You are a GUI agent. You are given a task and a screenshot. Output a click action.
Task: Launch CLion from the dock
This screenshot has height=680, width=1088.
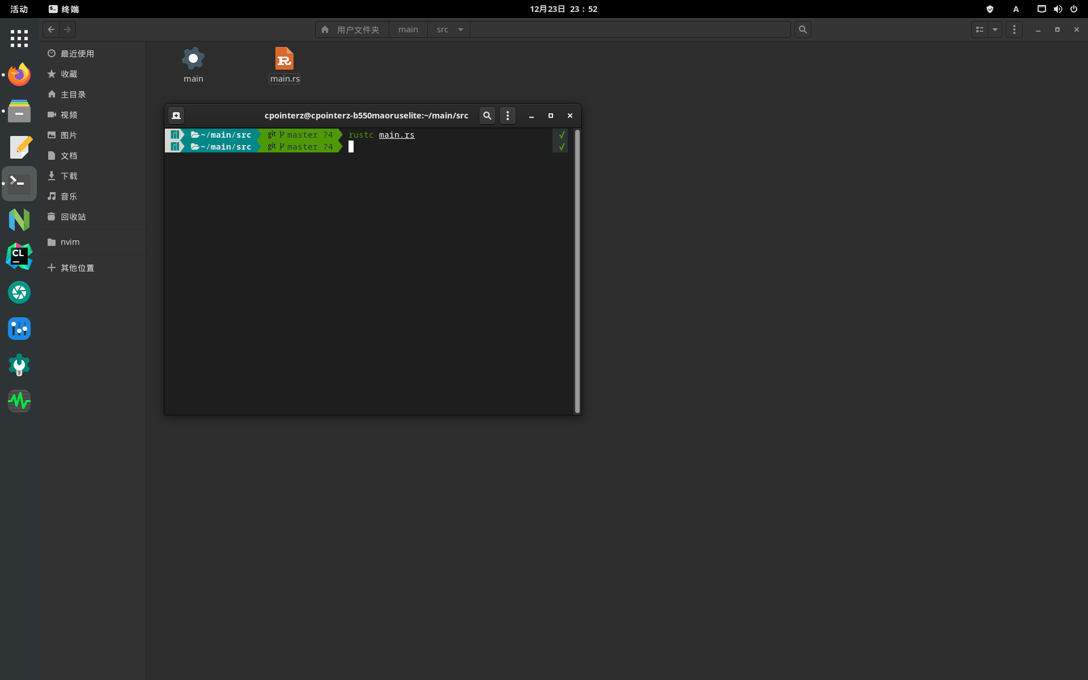[x=19, y=256]
